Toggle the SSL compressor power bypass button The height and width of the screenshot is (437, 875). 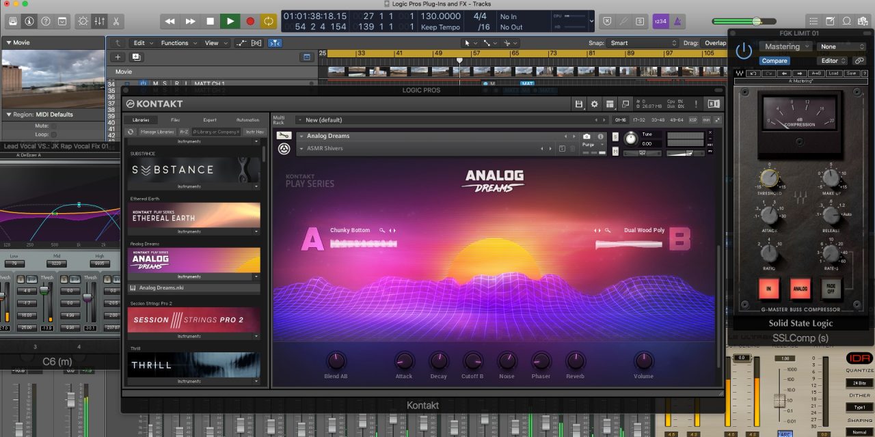point(743,51)
